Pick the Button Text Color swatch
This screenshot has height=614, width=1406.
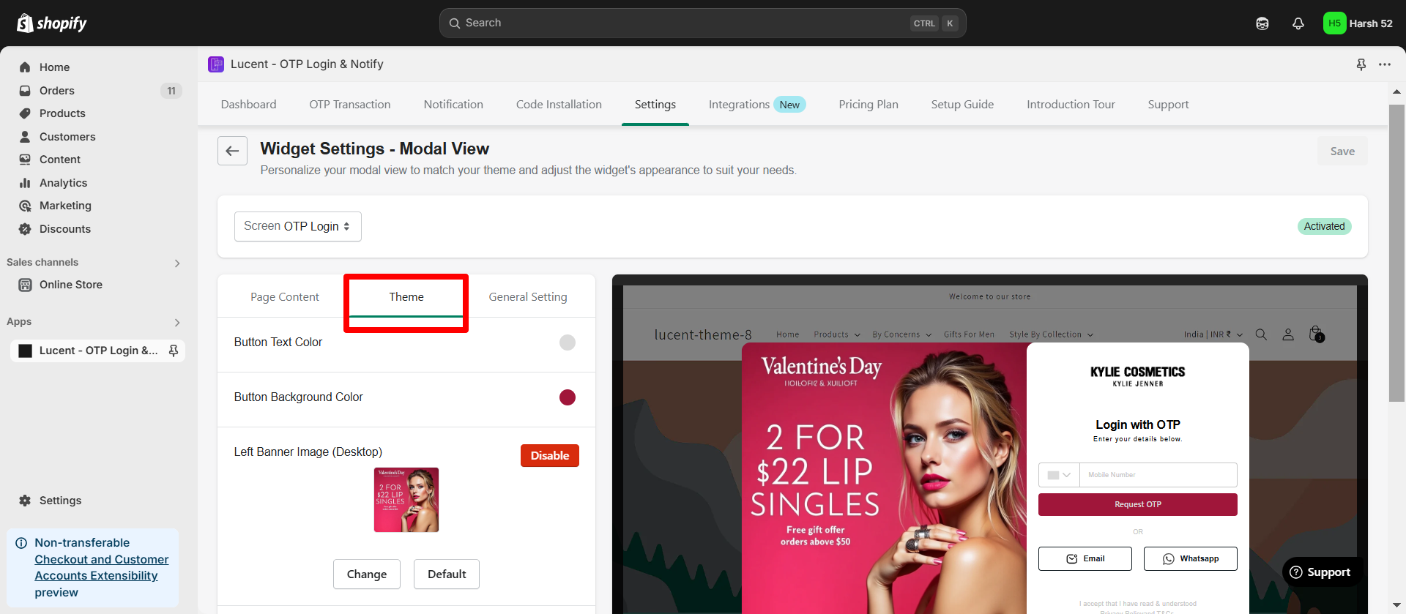pyautogui.click(x=568, y=342)
